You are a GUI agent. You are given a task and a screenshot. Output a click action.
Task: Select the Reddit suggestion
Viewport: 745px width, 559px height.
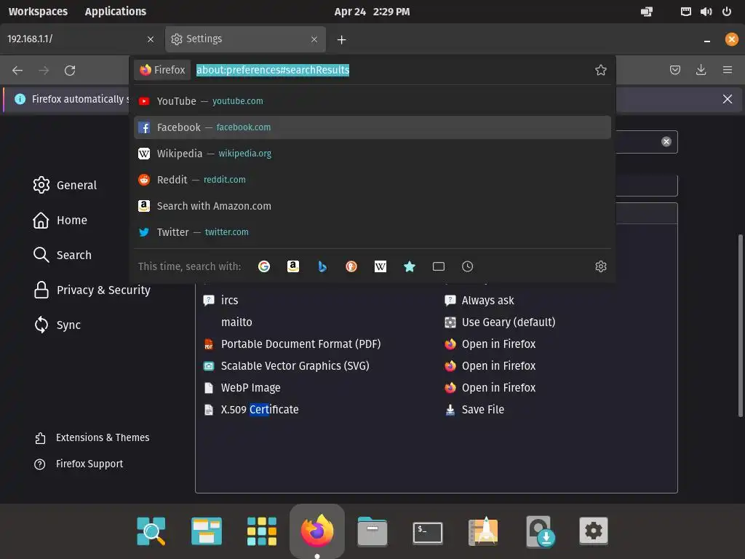(372, 180)
